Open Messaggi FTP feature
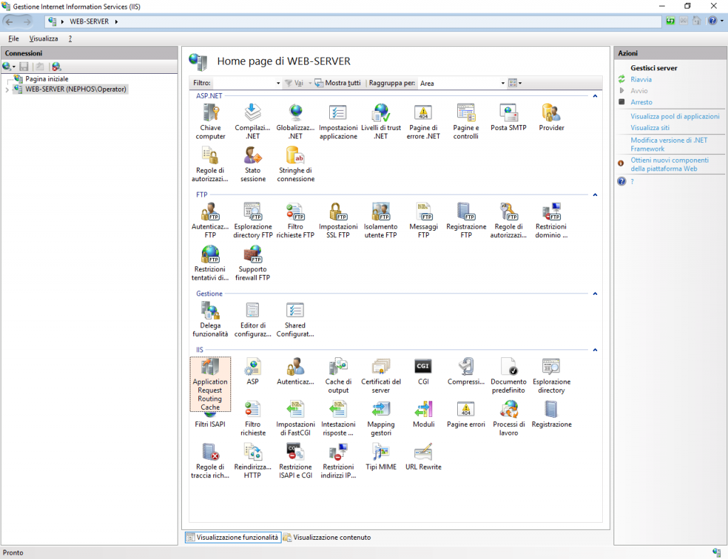Viewport: 728px width, 559px height. click(424, 220)
